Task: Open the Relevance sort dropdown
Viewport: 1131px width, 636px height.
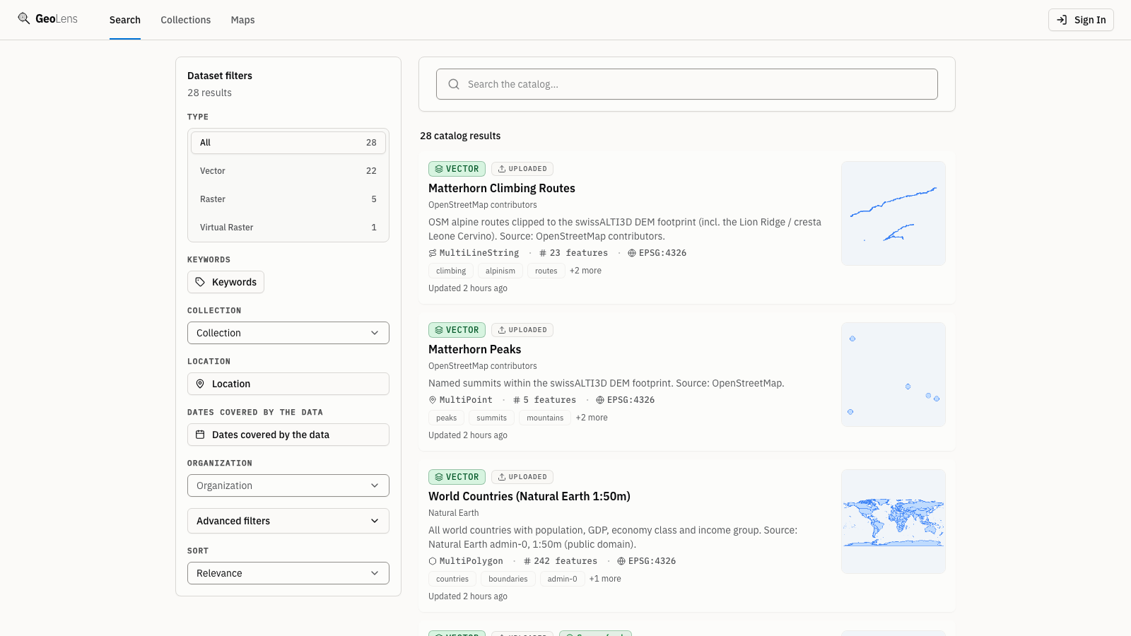Action: tap(288, 573)
